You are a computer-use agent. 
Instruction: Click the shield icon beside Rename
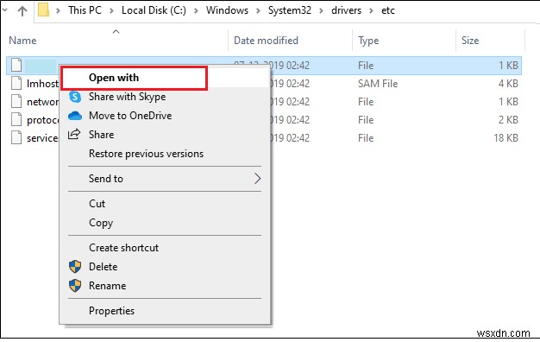coord(75,286)
